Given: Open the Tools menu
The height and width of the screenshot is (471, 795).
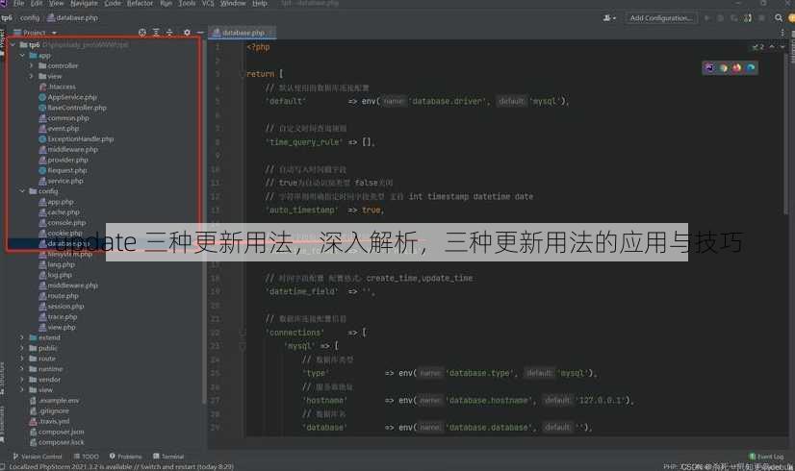Looking at the screenshot, I should coord(187,3).
